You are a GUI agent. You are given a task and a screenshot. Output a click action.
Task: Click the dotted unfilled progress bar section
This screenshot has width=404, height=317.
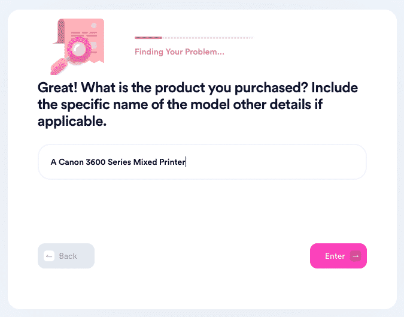coord(208,38)
